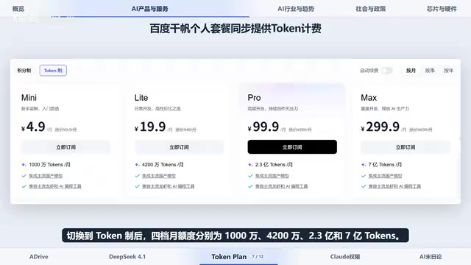471x265 pixels.
Task: Jump to the DeepSeek 4.1 chapter
Action: tap(127, 257)
